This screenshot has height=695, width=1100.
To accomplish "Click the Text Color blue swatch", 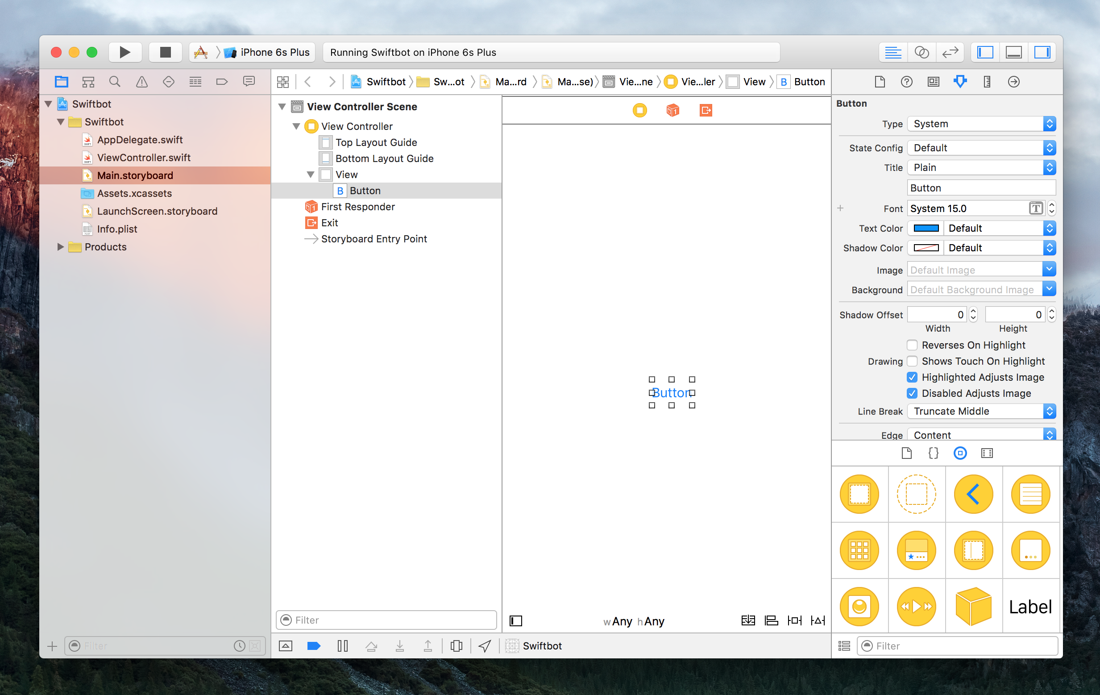I will [927, 228].
